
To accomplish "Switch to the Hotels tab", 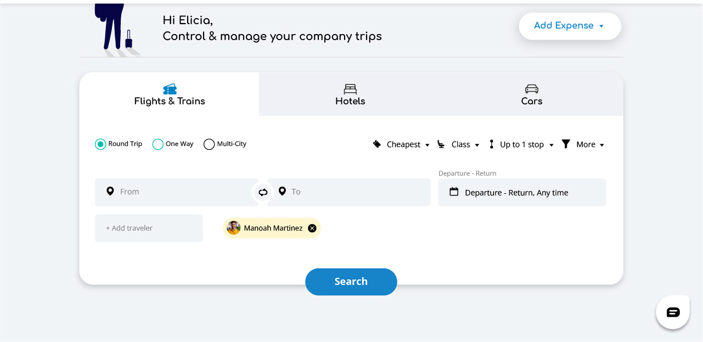I will coord(350,94).
